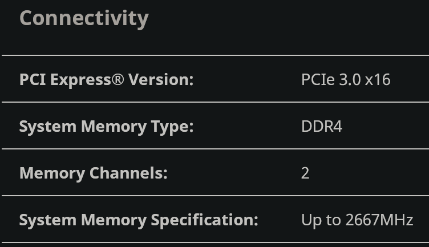Click the PCIe 3.0 x16 value
This screenshot has height=247, width=429.
pyautogui.click(x=346, y=80)
